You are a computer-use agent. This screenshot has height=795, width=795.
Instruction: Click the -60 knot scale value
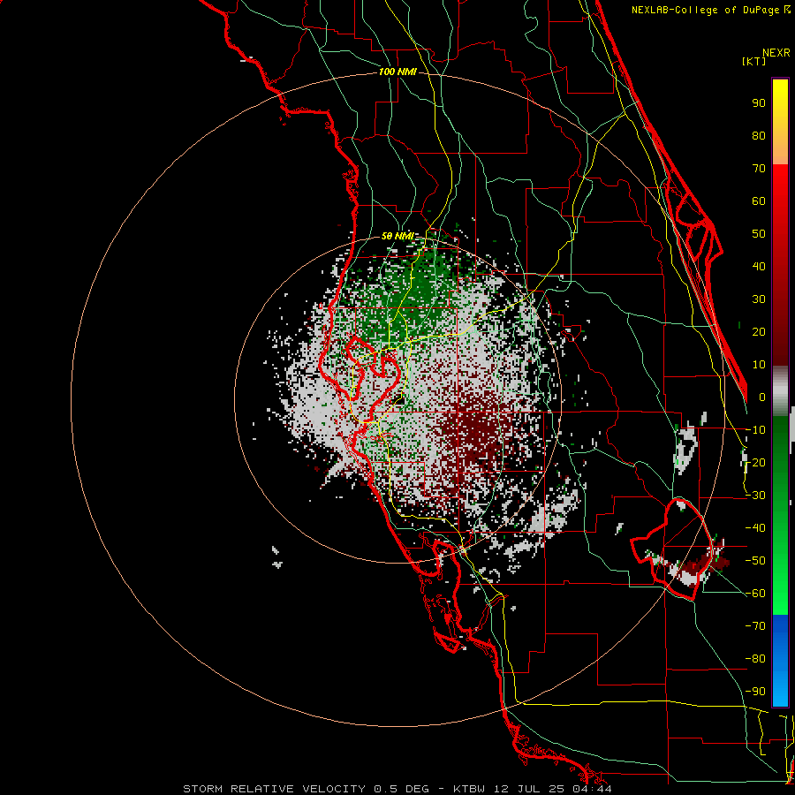click(x=755, y=594)
